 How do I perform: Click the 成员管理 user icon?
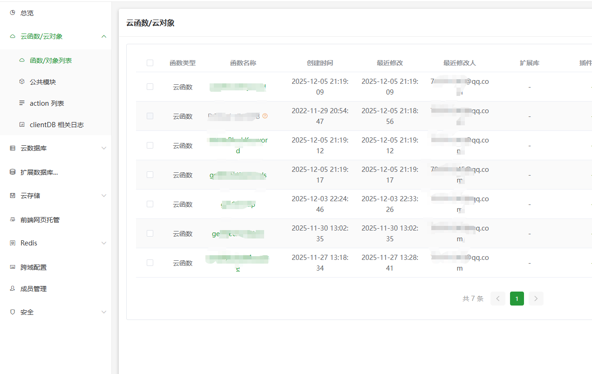pos(13,289)
